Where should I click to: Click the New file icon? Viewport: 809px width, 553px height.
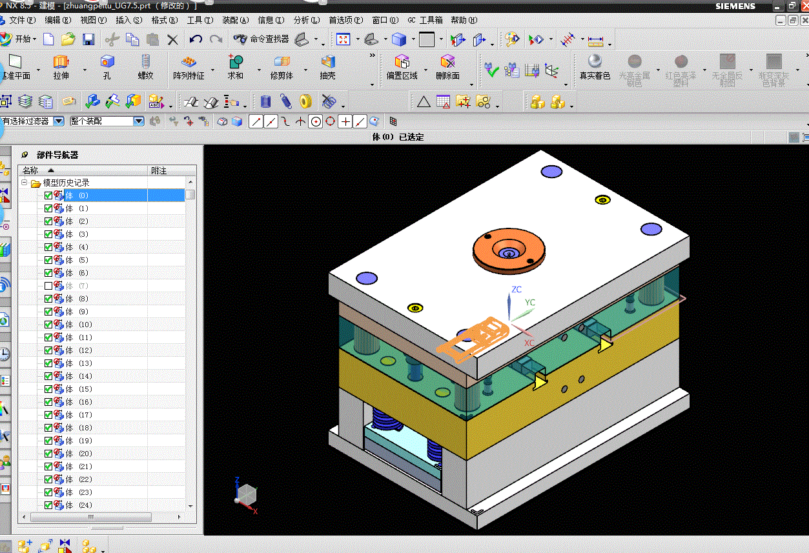[x=48, y=39]
